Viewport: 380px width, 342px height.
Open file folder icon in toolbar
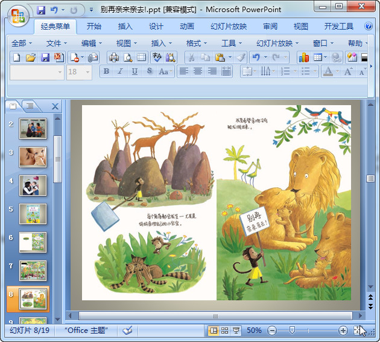point(31,57)
